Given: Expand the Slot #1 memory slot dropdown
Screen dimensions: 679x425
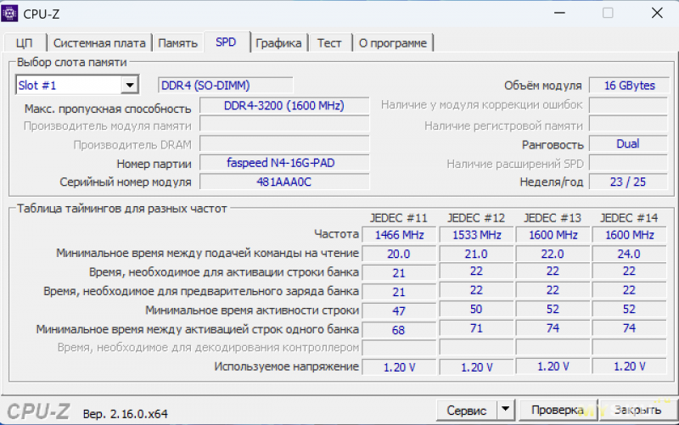Looking at the screenshot, I should click(129, 85).
